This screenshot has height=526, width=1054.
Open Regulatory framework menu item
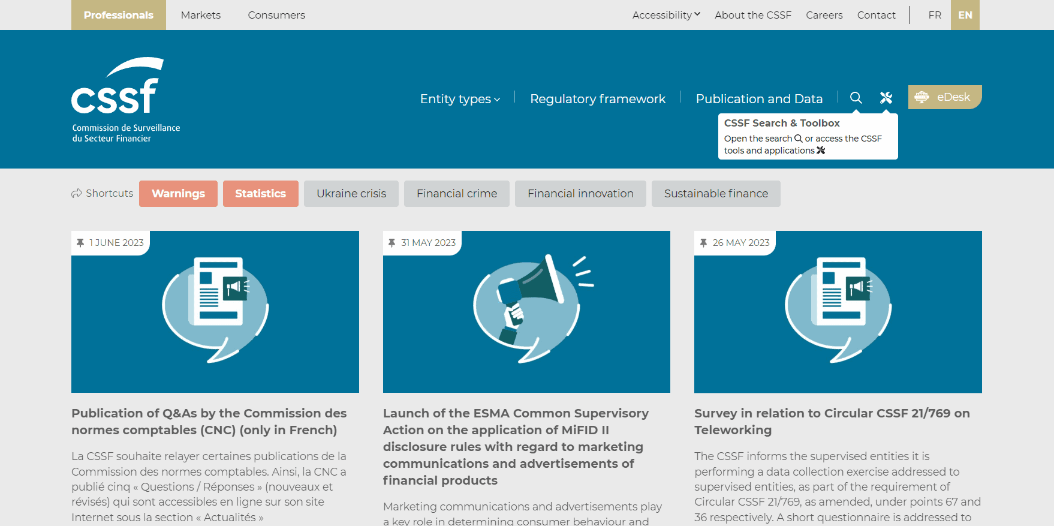[598, 99]
